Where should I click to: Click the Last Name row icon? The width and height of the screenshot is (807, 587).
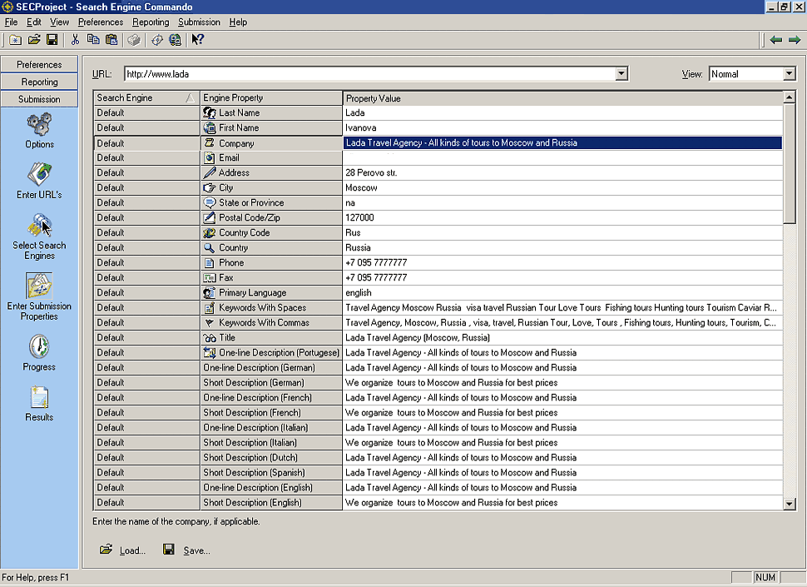pyautogui.click(x=210, y=112)
